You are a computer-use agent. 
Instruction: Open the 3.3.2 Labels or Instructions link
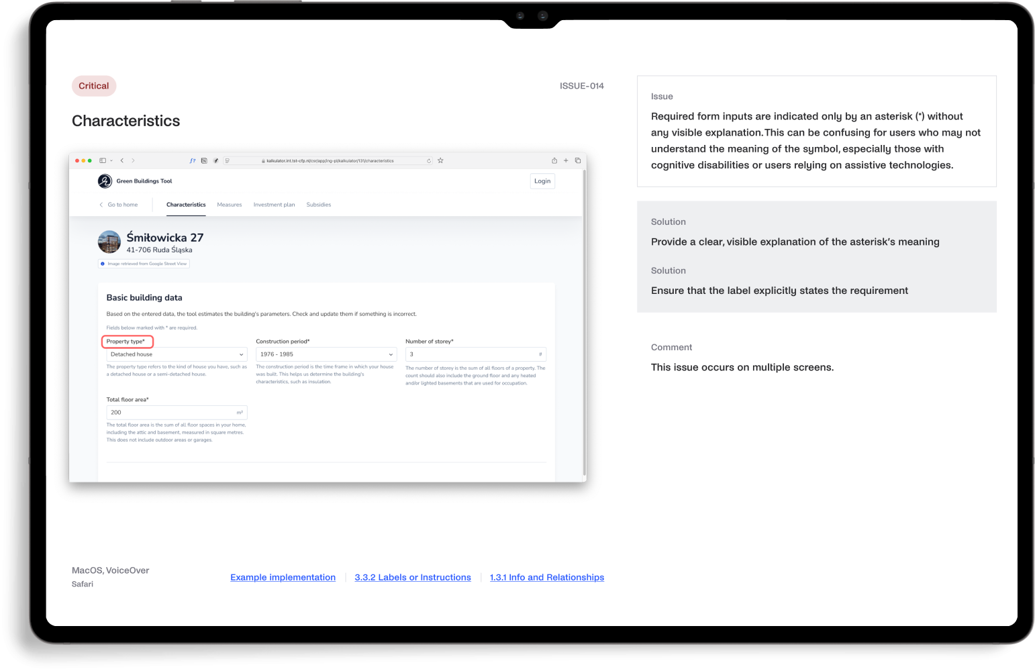click(413, 577)
